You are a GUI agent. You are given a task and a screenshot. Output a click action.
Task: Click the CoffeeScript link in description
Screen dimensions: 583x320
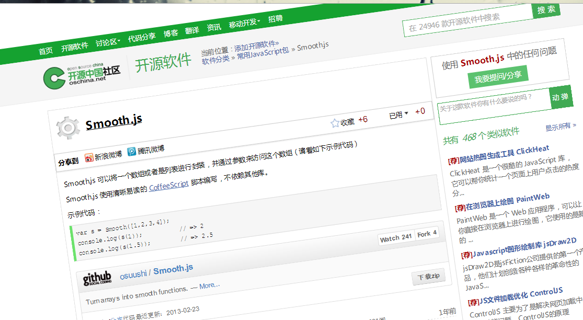click(x=169, y=185)
